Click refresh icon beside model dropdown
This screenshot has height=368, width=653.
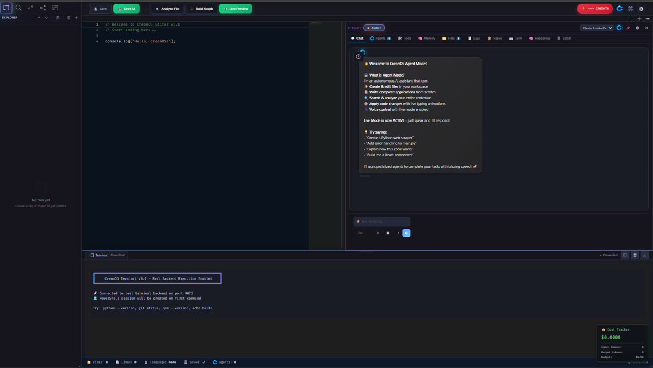click(x=619, y=28)
